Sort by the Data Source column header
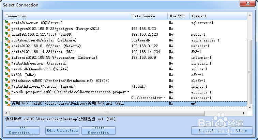 click(149, 16)
